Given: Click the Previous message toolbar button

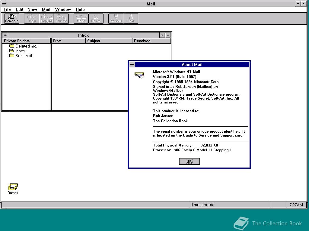Looking at the screenshot, I should [x=116, y=19].
